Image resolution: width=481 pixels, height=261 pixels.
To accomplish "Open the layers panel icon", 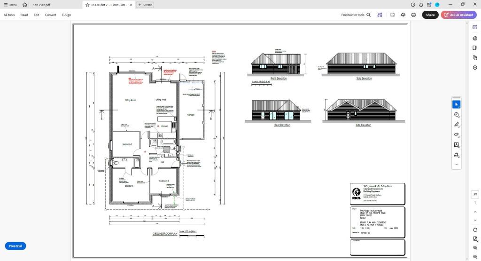I will (475, 68).
